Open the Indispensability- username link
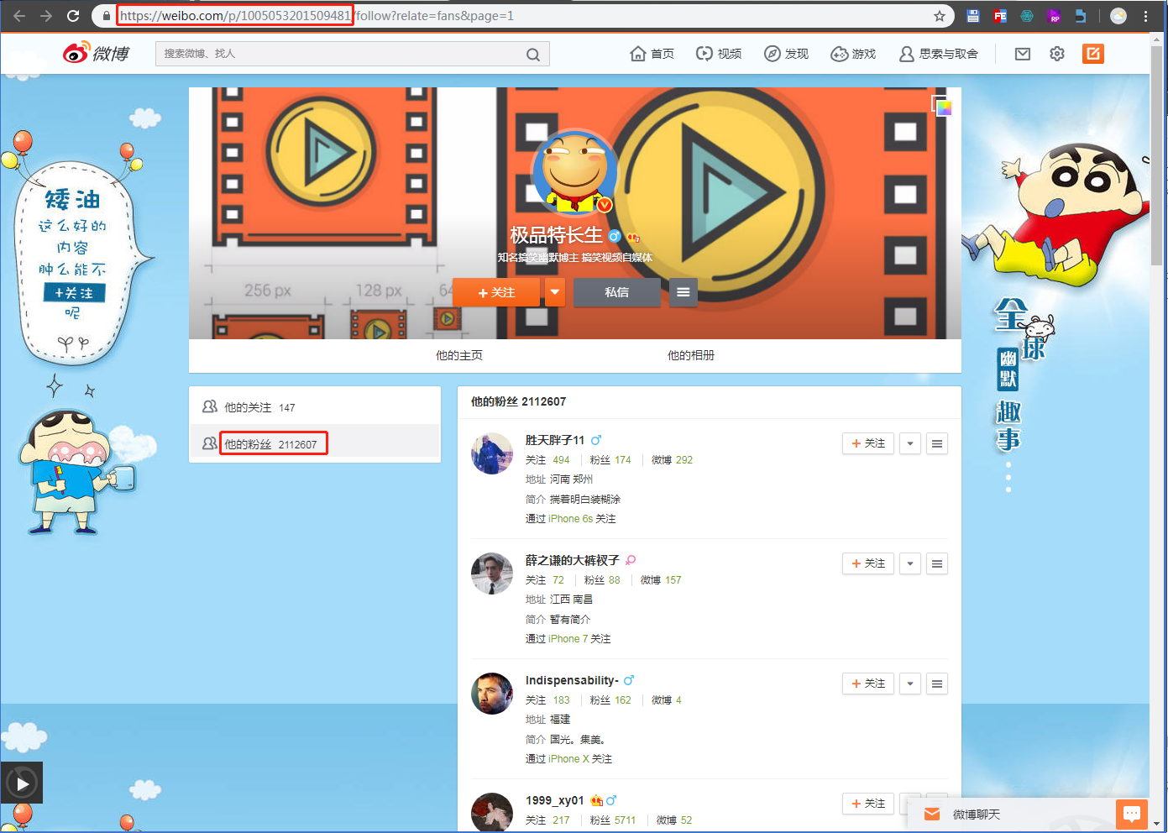This screenshot has width=1168, height=833. (x=572, y=680)
